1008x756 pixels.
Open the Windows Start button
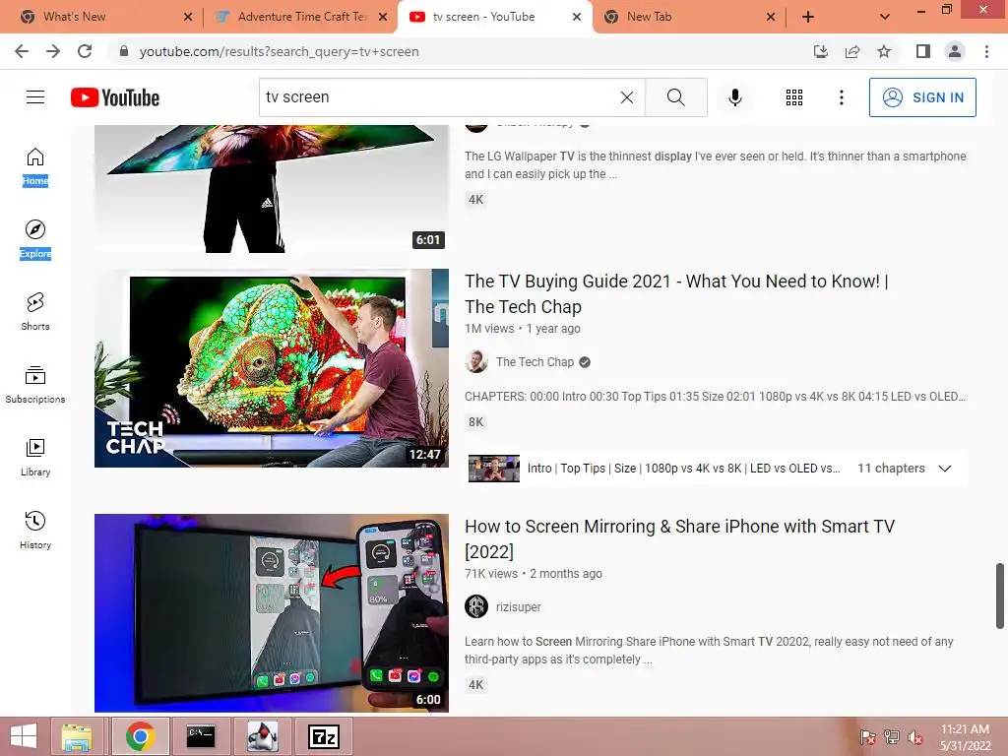[24, 736]
